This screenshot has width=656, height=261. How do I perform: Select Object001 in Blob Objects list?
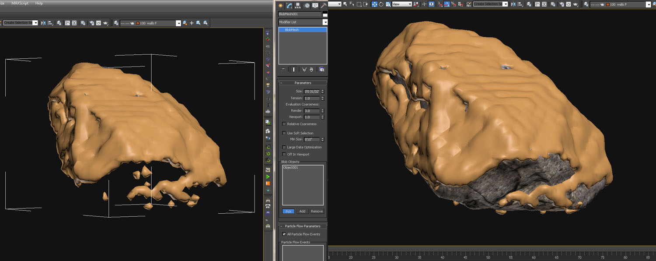(x=290, y=168)
